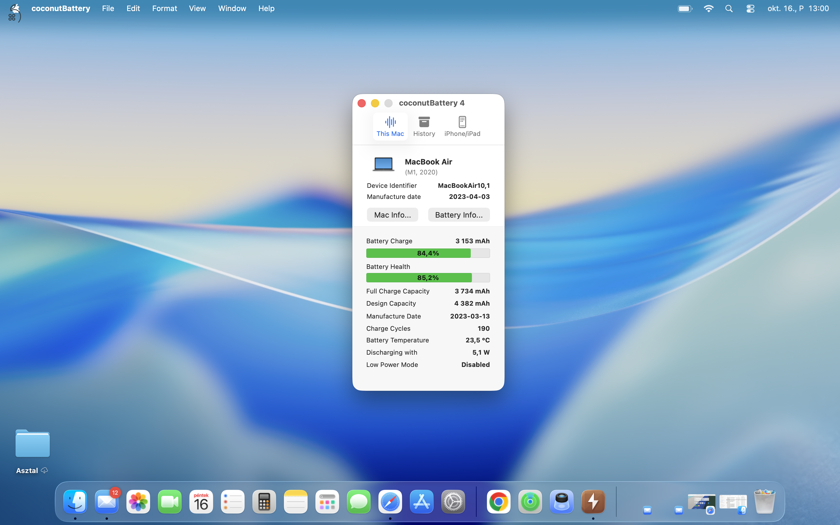Click battery Manufacture Date 2023-03-13

point(470,316)
